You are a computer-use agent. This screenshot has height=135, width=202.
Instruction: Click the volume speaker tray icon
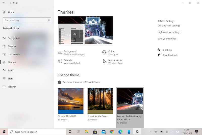172,132
